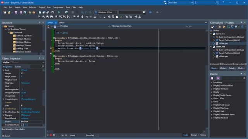Collapse the Published folder in Structure

click(x=9, y=32)
